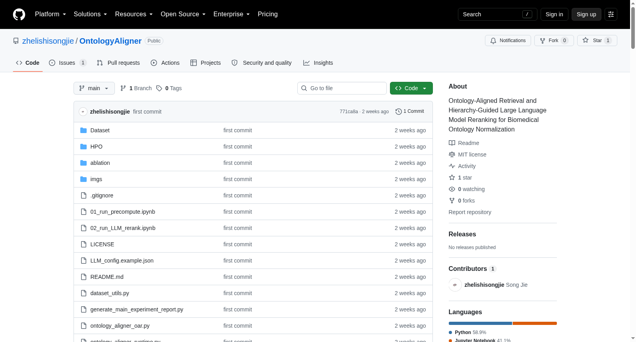This screenshot has width=636, height=342.
Task: Open the main branch switcher dropdown
Action: point(94,88)
